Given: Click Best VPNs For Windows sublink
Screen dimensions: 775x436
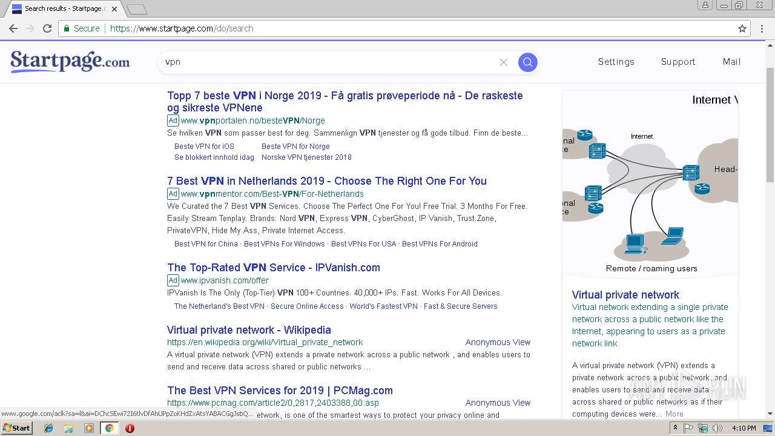Looking at the screenshot, I should point(285,244).
